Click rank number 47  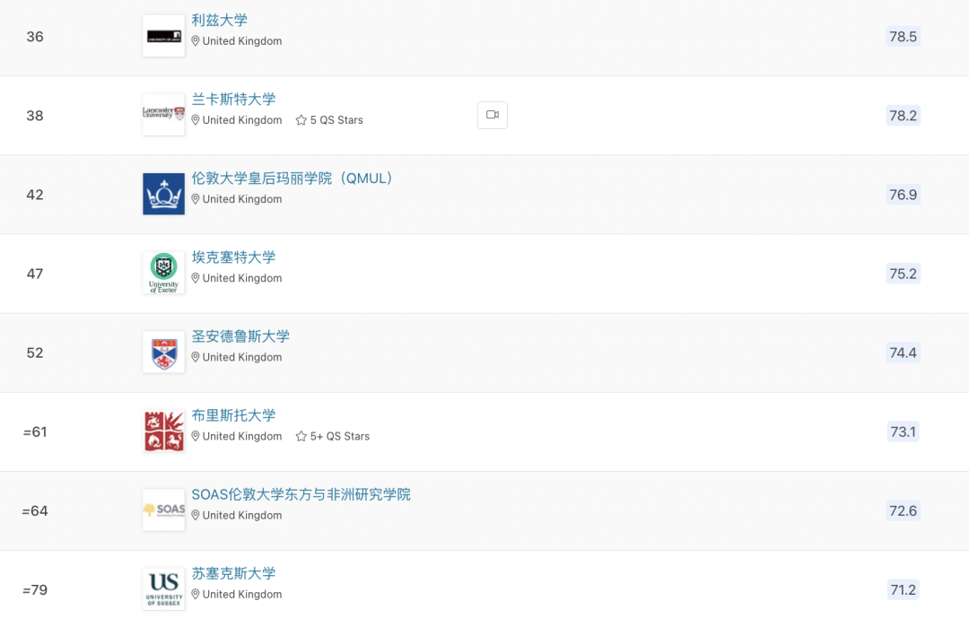[x=35, y=274]
